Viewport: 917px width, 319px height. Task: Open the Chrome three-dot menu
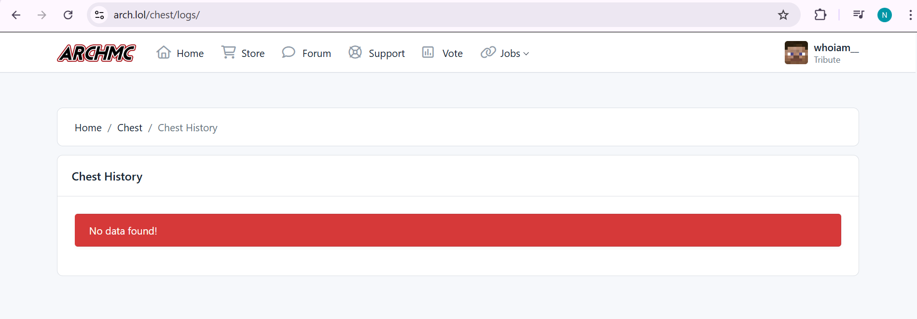(x=910, y=15)
